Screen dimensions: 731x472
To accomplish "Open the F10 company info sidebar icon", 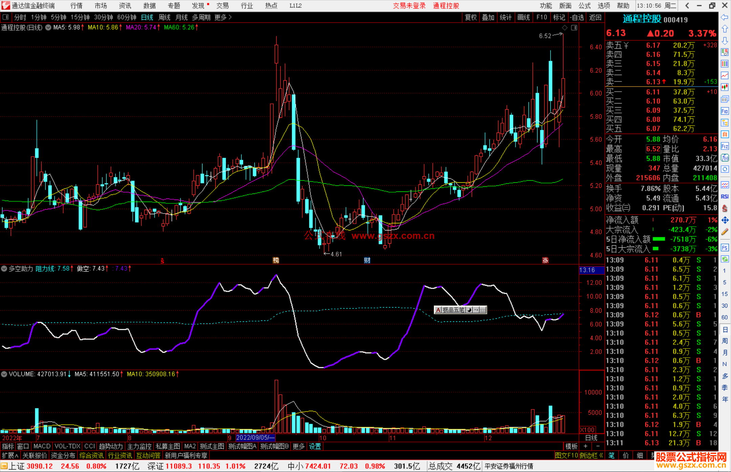I will coord(725,111).
